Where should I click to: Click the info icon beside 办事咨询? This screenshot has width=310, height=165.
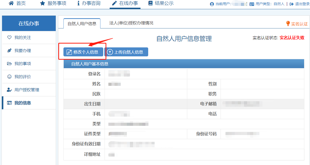[78, 3]
